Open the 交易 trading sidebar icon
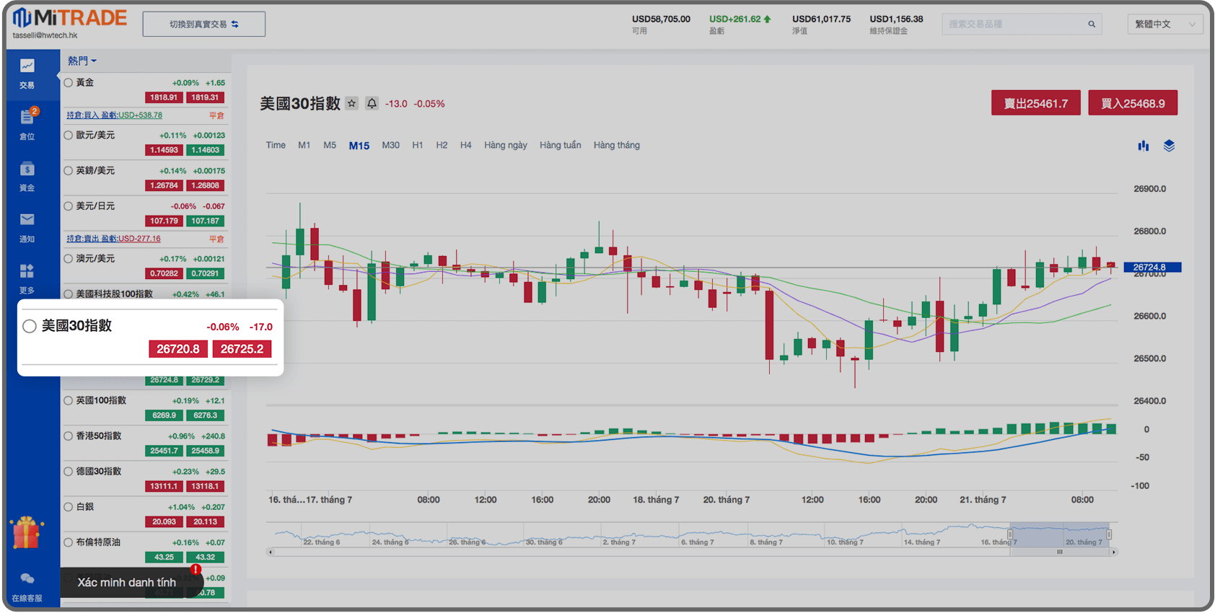 tap(27, 73)
